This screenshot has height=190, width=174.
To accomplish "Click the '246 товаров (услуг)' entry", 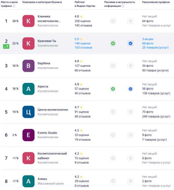I will click(x=156, y=116).
